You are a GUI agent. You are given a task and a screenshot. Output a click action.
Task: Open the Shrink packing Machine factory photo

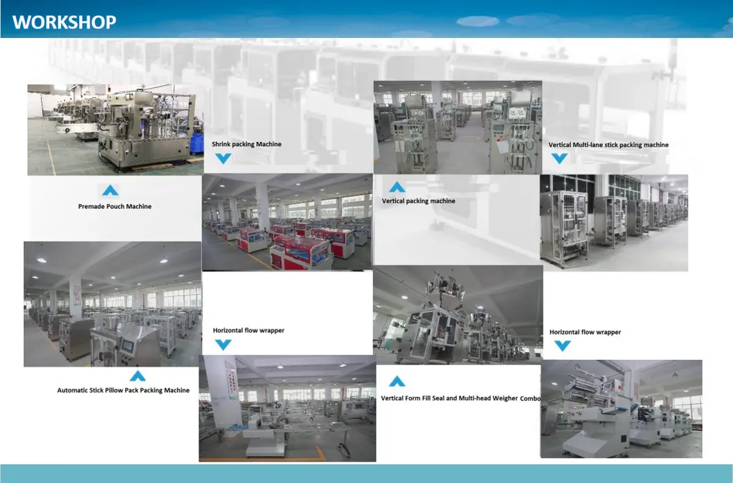[x=288, y=221]
